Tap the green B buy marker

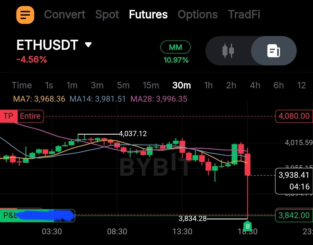[248, 226]
